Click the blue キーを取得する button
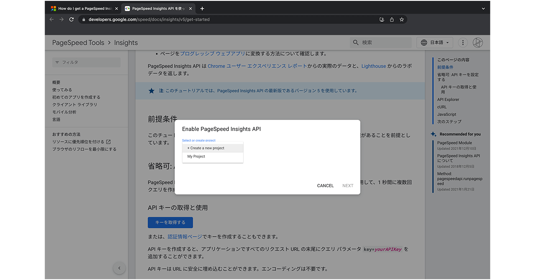 point(170,222)
